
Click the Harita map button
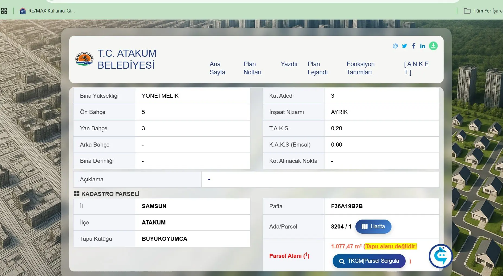point(373,227)
